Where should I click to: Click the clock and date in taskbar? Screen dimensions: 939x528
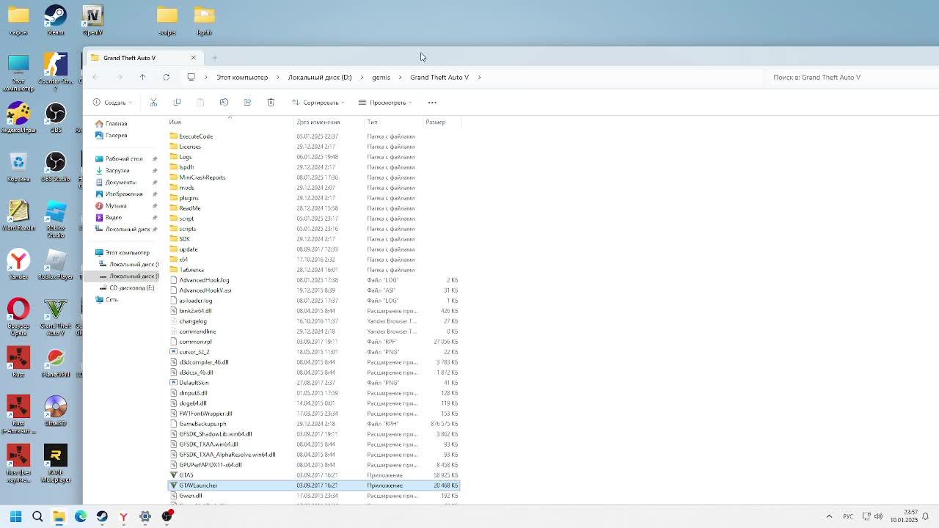tap(904, 516)
